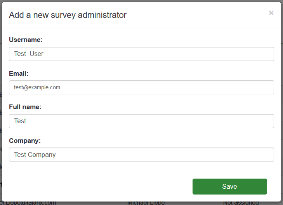The height and width of the screenshot is (205, 283).
Task: Click 'Michael Liebe' name behind the dialog
Action: 146,203
